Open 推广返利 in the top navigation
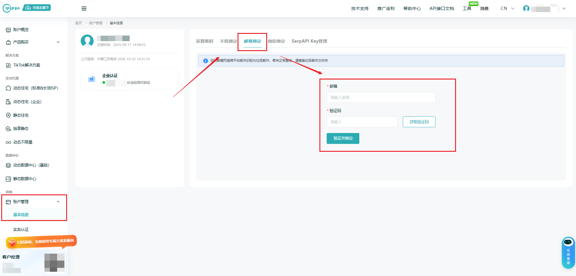Viewport: 576px width, 276px height. (x=386, y=8)
